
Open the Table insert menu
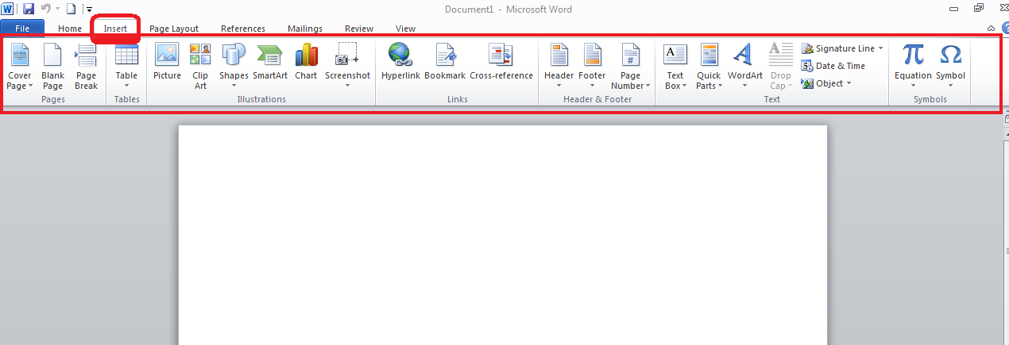click(x=126, y=66)
